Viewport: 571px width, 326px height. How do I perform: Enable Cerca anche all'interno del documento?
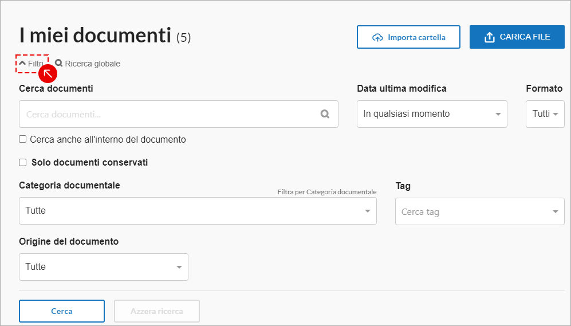[22, 139]
